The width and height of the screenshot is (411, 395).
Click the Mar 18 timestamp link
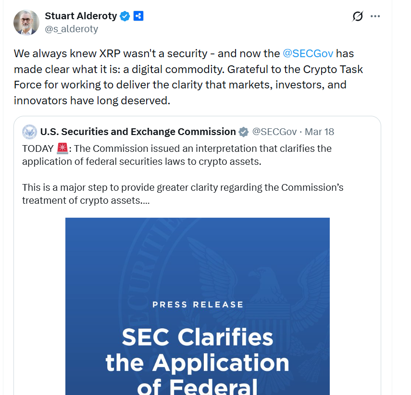pyautogui.click(x=319, y=131)
